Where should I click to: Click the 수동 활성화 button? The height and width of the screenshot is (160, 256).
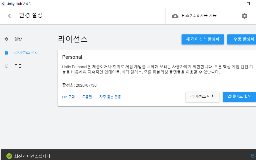tap(241, 39)
